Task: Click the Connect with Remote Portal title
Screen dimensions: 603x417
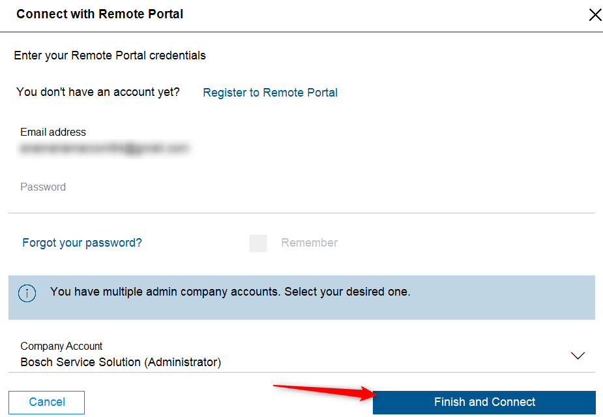Action: point(100,14)
